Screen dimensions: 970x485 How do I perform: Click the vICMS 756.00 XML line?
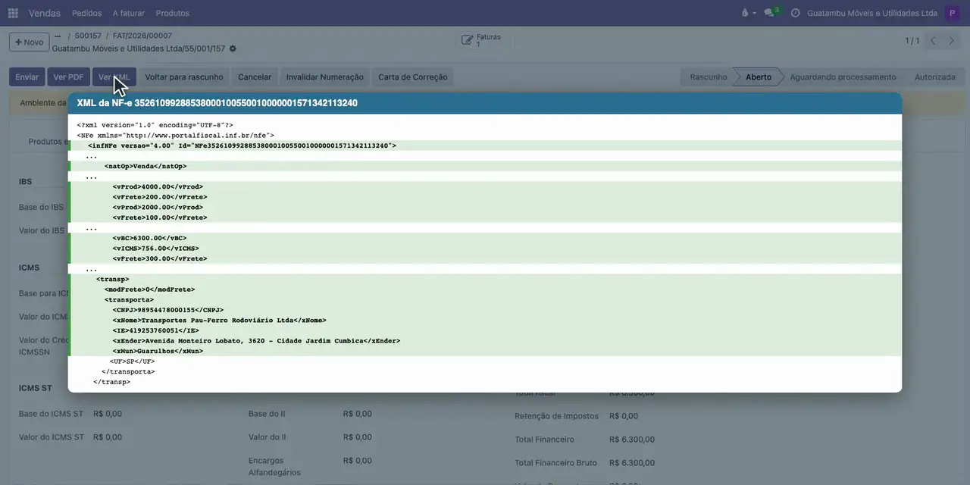pos(155,249)
